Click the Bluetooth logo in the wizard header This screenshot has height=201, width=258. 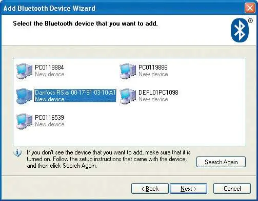tap(240, 30)
